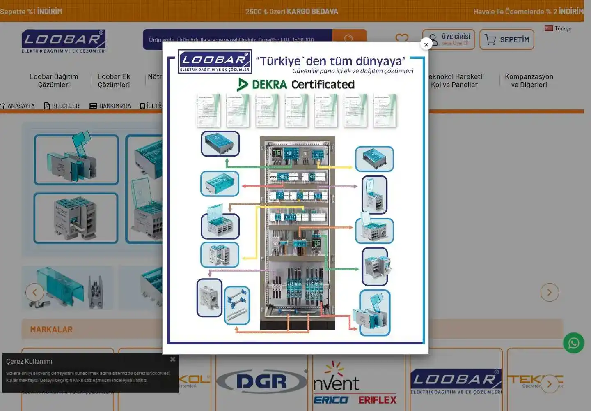Open Kompanzasyon ve Diğerleri menu
591x411 pixels.
click(529, 81)
